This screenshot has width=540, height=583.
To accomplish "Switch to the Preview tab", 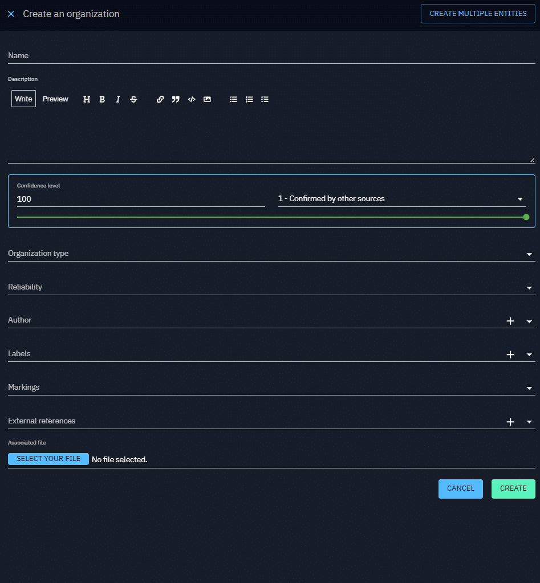I will [x=55, y=99].
